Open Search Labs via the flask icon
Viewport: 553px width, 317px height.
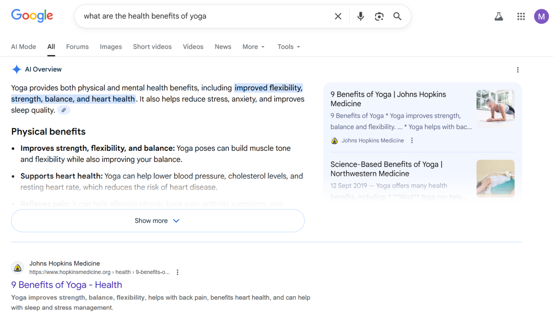pyautogui.click(x=498, y=16)
